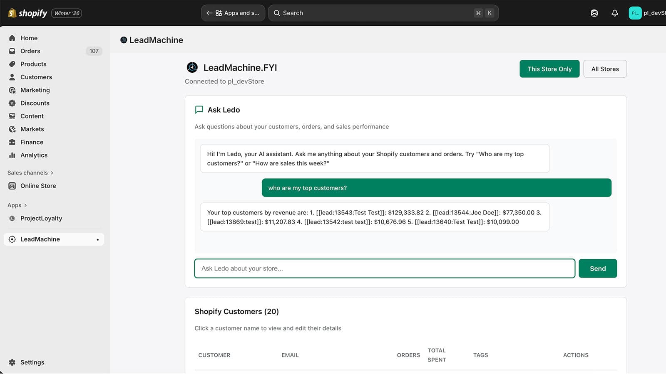Click 'Connected to pl_devStore' text
This screenshot has width=666, height=374.
tap(224, 81)
